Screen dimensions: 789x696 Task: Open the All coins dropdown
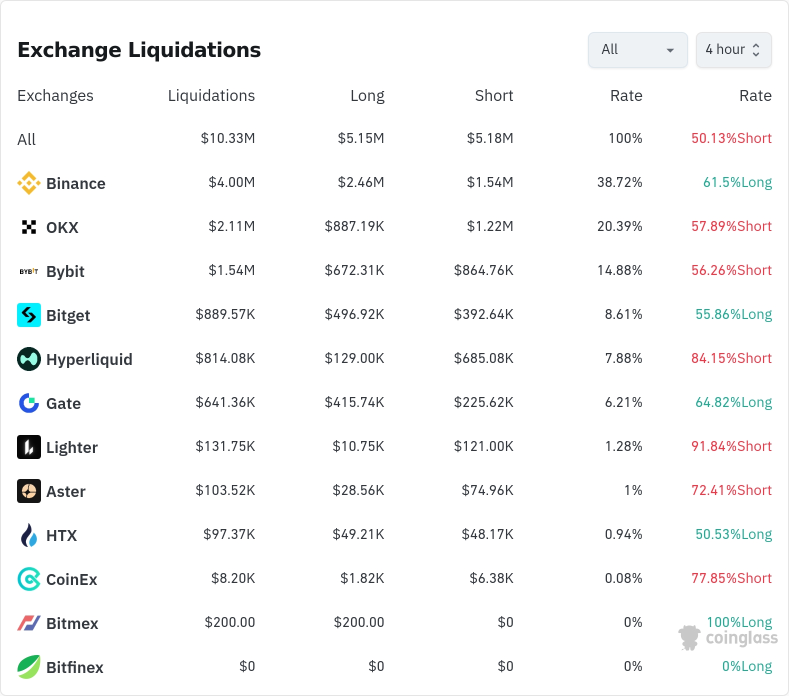coord(637,50)
